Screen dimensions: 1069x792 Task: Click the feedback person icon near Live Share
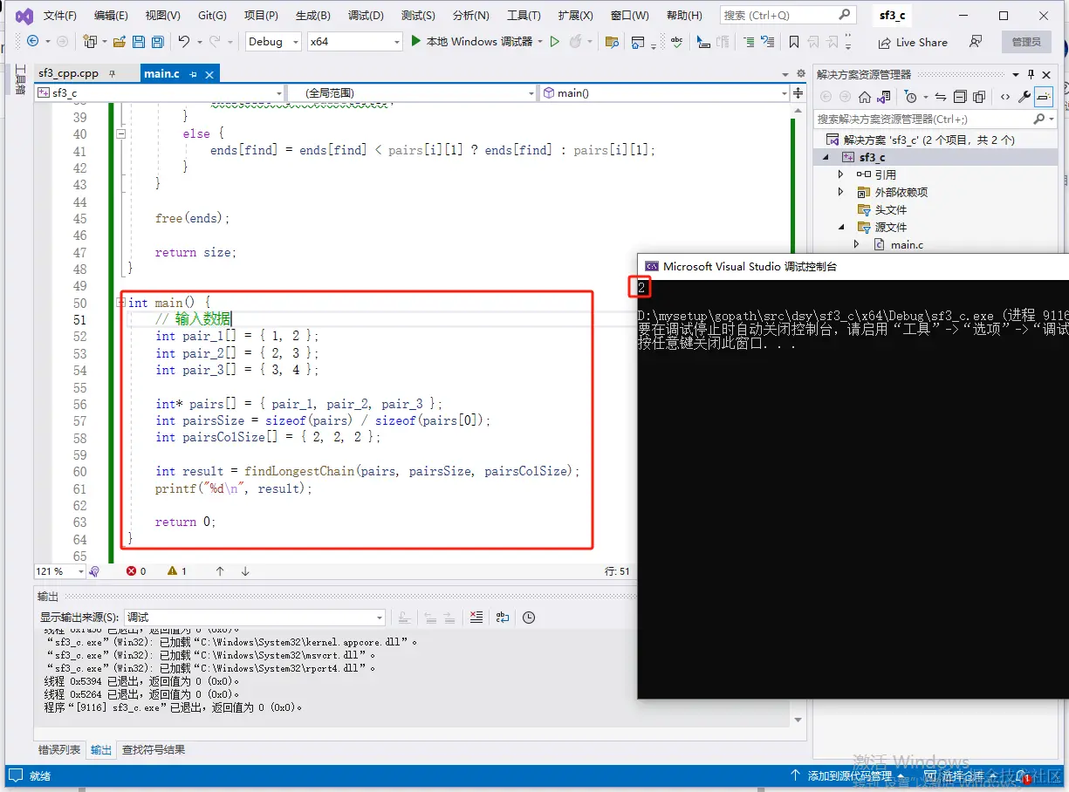tap(976, 42)
